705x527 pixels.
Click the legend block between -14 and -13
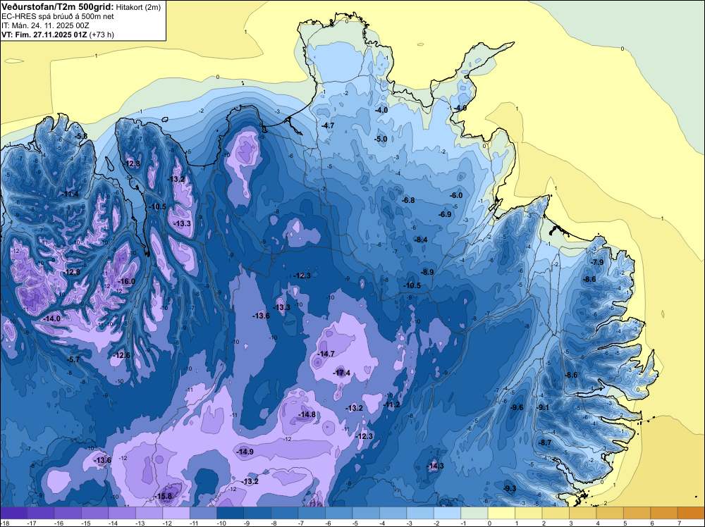[122, 513]
